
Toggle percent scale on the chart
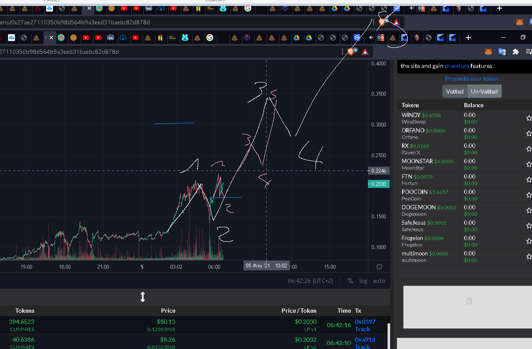[350, 281]
